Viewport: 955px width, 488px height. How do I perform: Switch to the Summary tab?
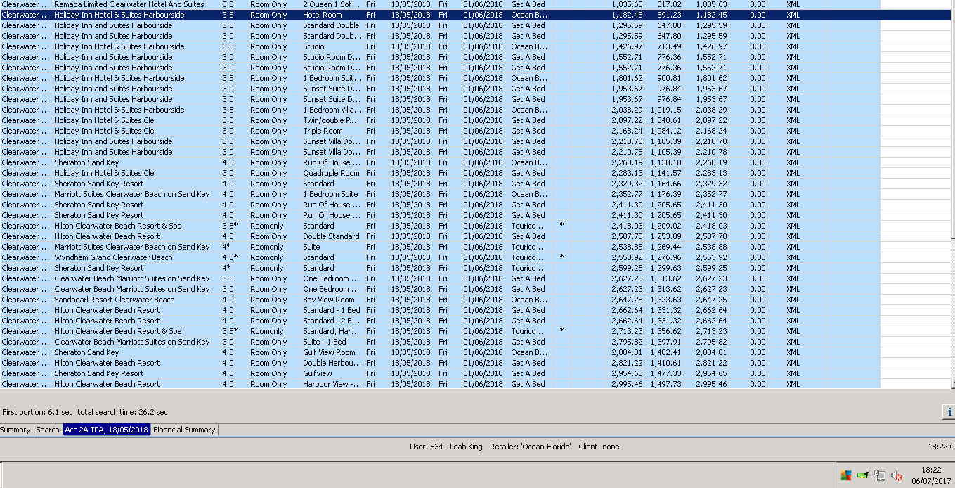tap(15, 430)
